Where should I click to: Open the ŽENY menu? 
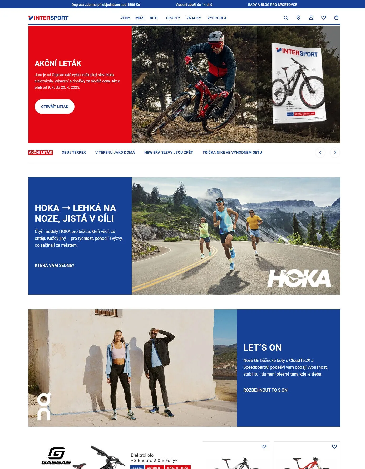click(125, 18)
